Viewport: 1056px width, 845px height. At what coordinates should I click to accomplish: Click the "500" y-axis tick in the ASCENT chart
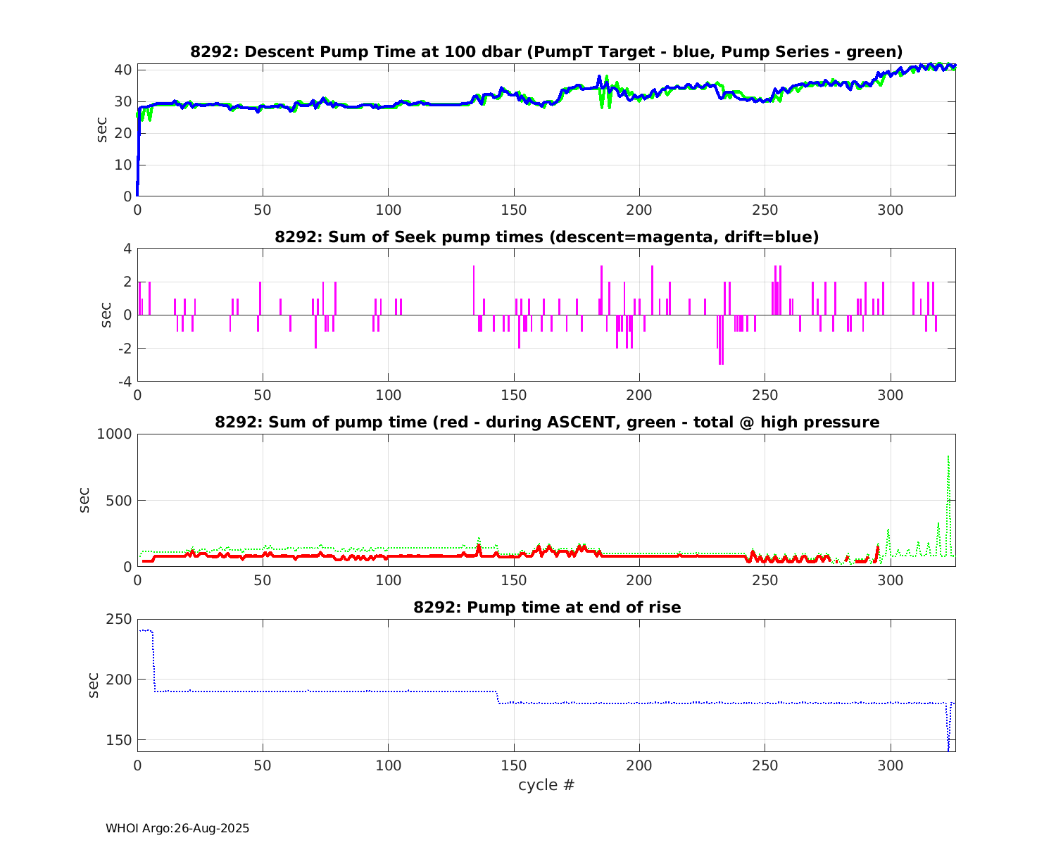[x=118, y=501]
